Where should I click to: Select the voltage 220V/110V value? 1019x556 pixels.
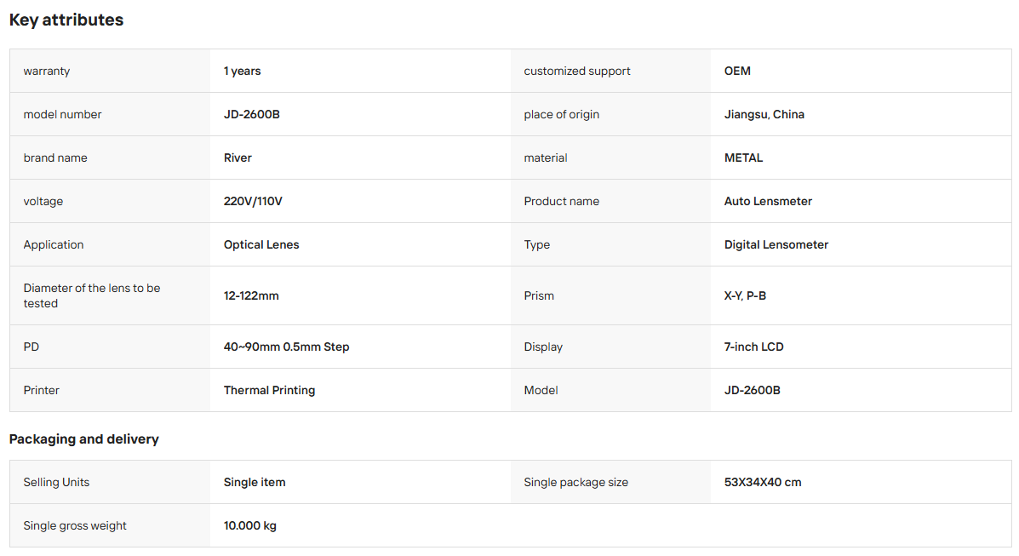[253, 202]
